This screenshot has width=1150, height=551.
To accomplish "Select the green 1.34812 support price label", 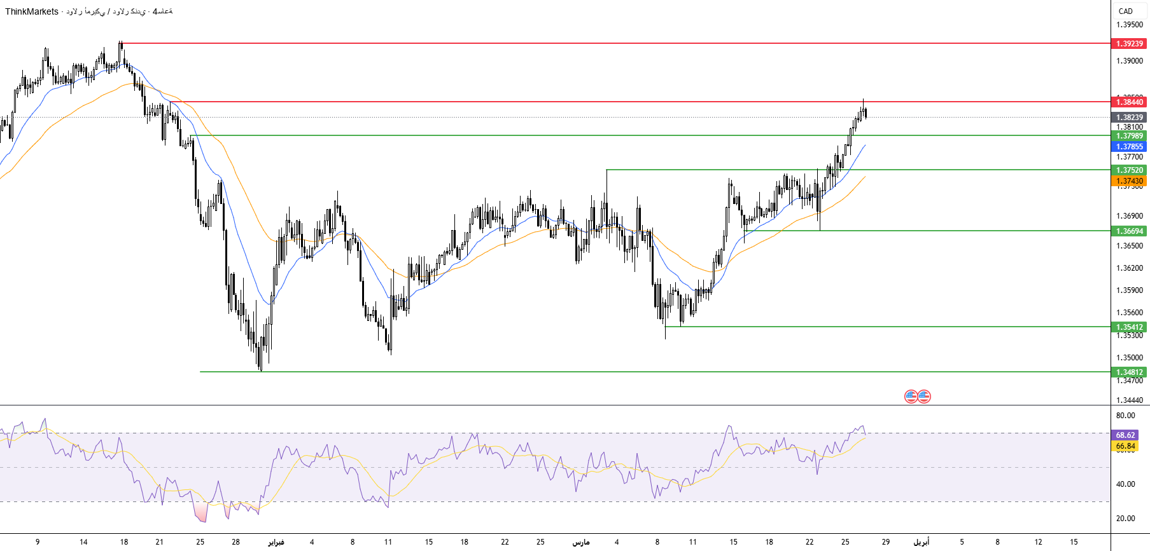I will pos(1129,372).
